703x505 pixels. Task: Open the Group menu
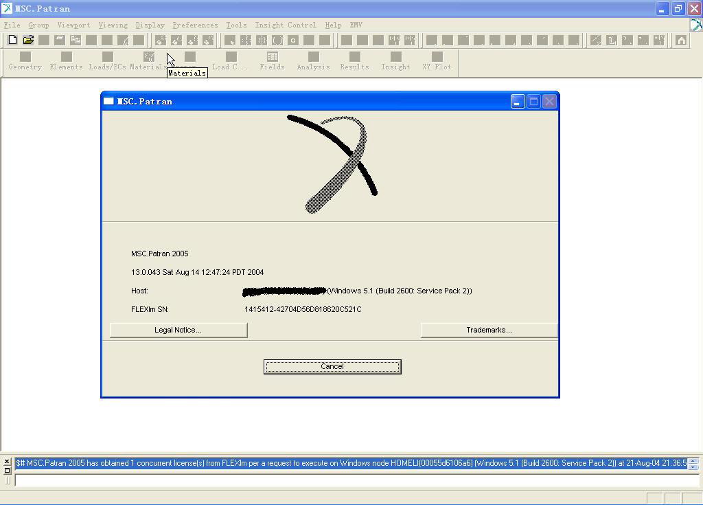38,25
